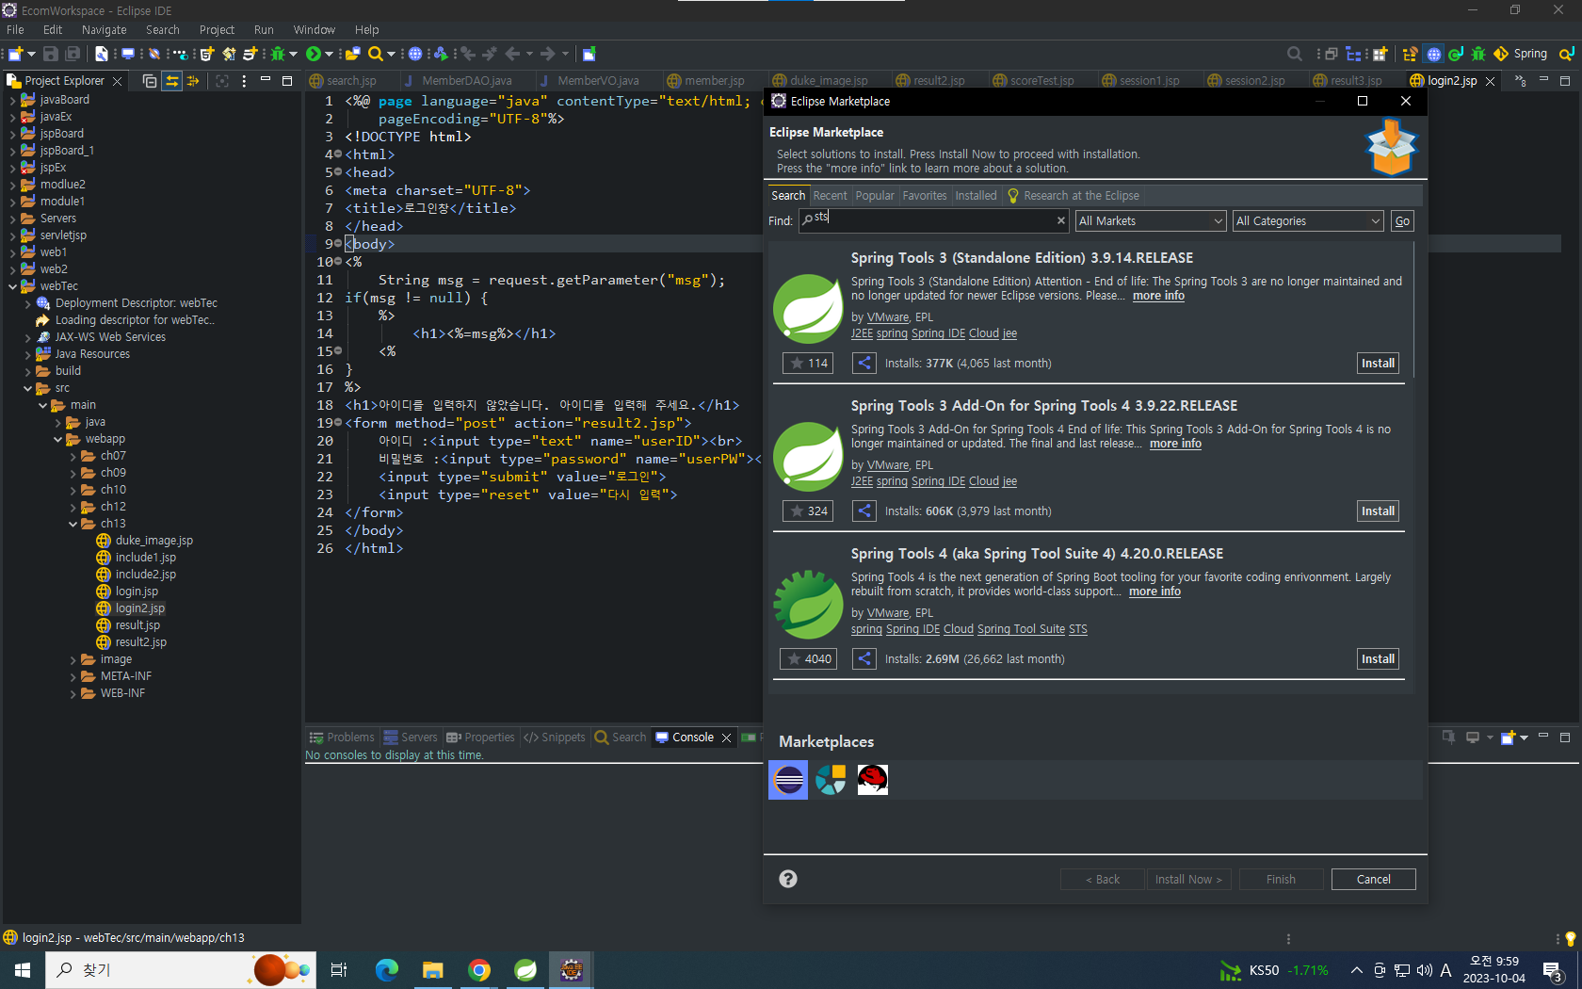Click the Save icon in toolbar
The height and width of the screenshot is (989, 1582).
(51, 54)
